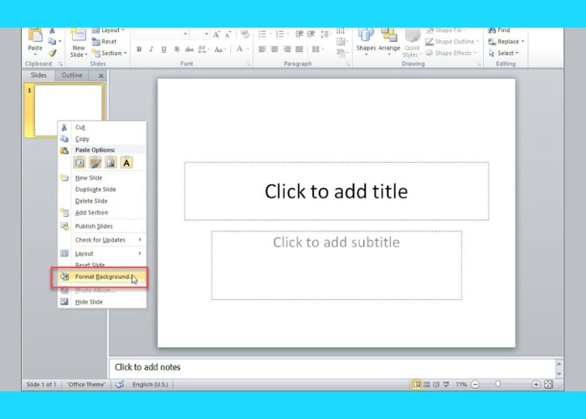Expand Layout submenu in context menu
The width and height of the screenshot is (586, 419).
(x=102, y=253)
